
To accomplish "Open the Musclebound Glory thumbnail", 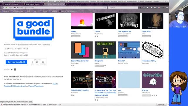I will 152,50.
